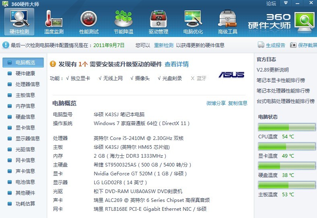Launch the 性能测试 performance test gauge icon

click(89, 21)
